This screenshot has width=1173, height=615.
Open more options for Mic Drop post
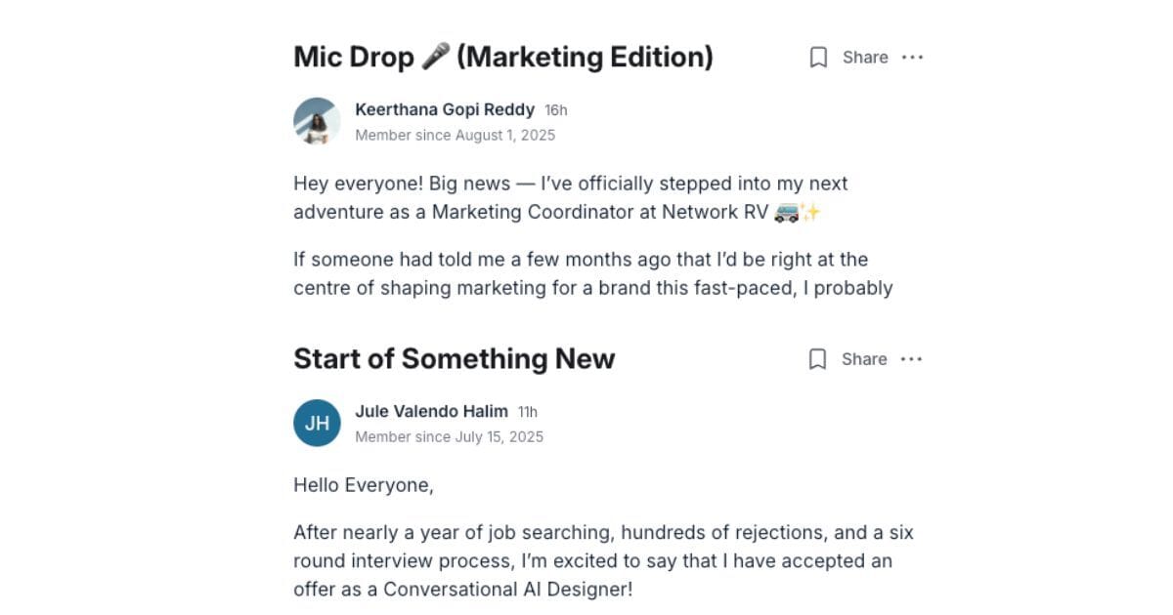pos(912,58)
